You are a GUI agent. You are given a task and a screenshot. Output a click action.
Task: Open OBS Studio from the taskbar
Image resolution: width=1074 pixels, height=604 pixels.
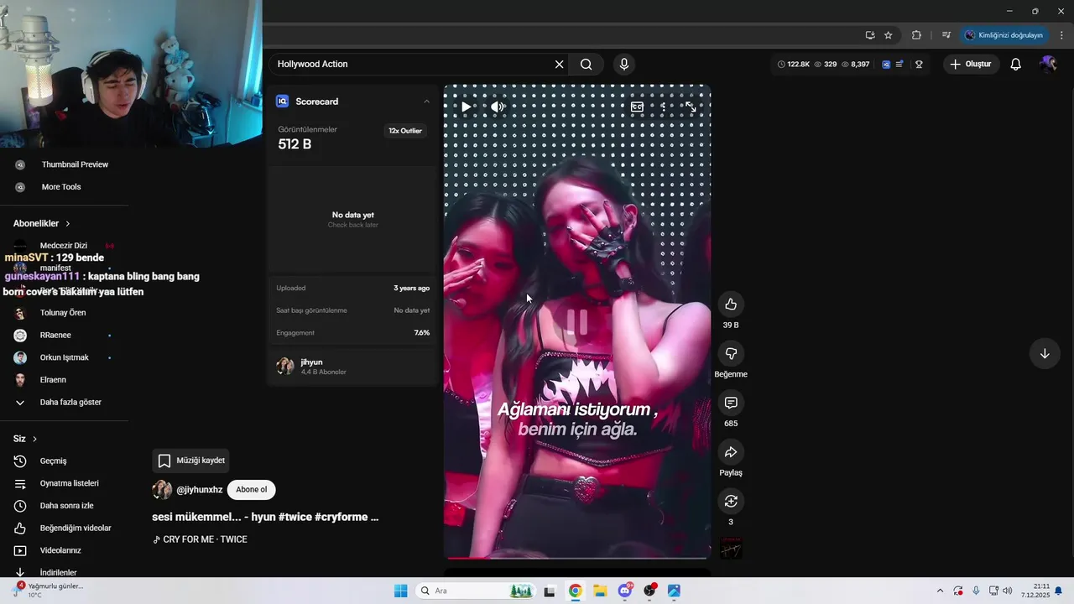649,591
